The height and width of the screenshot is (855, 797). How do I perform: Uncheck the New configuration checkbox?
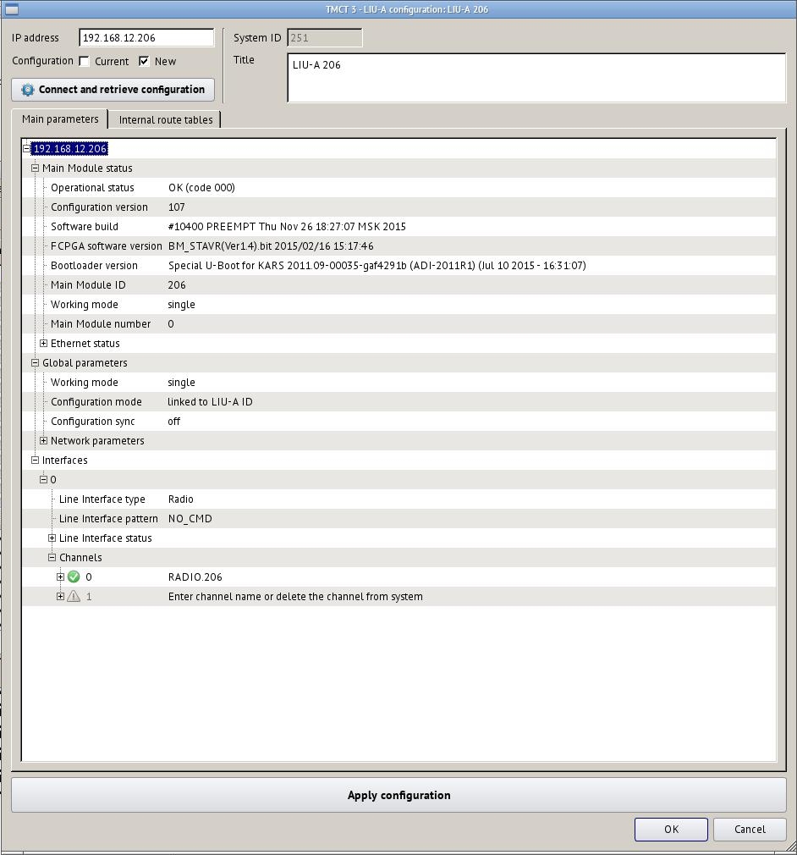click(x=144, y=61)
